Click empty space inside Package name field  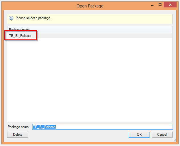point(114,127)
